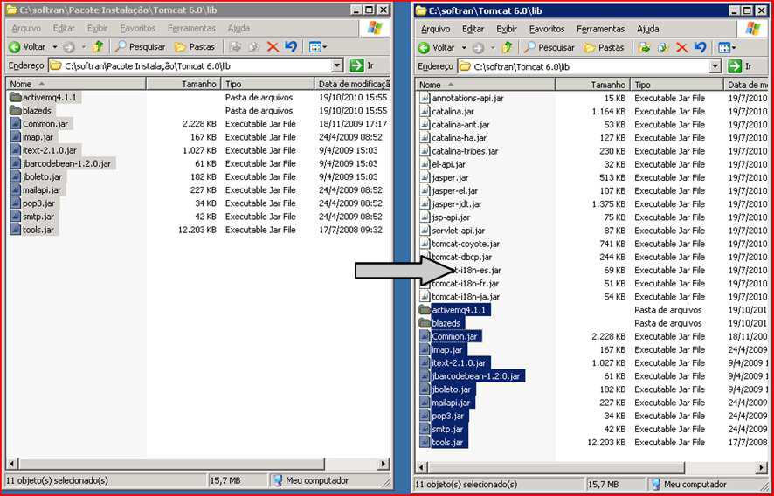Click forward arrow icon in left window

(x=69, y=47)
